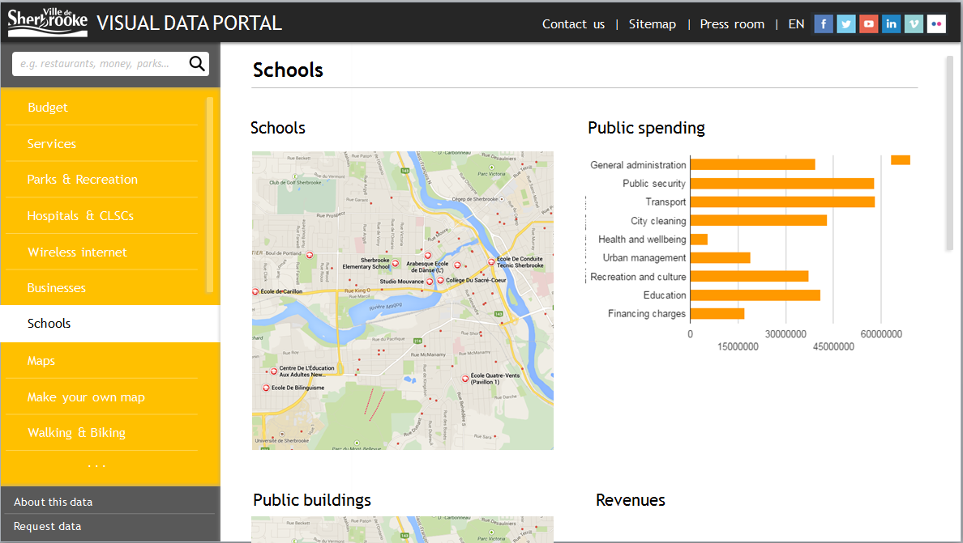The width and height of the screenshot is (963, 543).
Task: Click the École De Bilinguisme map marker
Action: (267, 388)
